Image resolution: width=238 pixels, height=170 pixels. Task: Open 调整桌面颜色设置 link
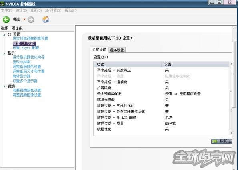point(27,67)
